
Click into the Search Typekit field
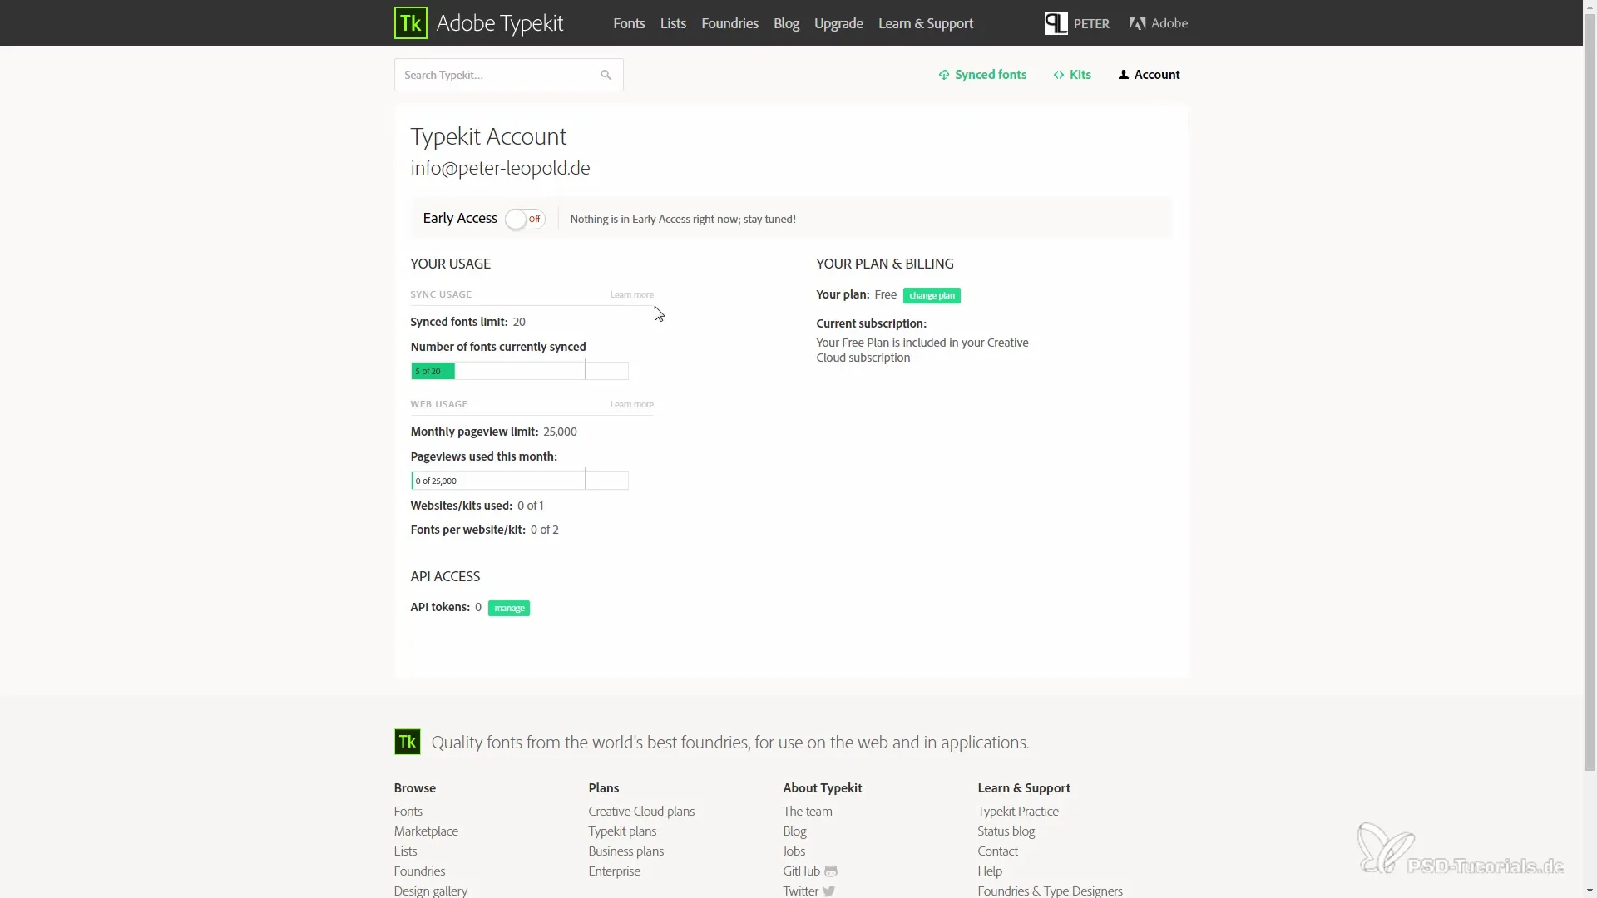point(508,75)
